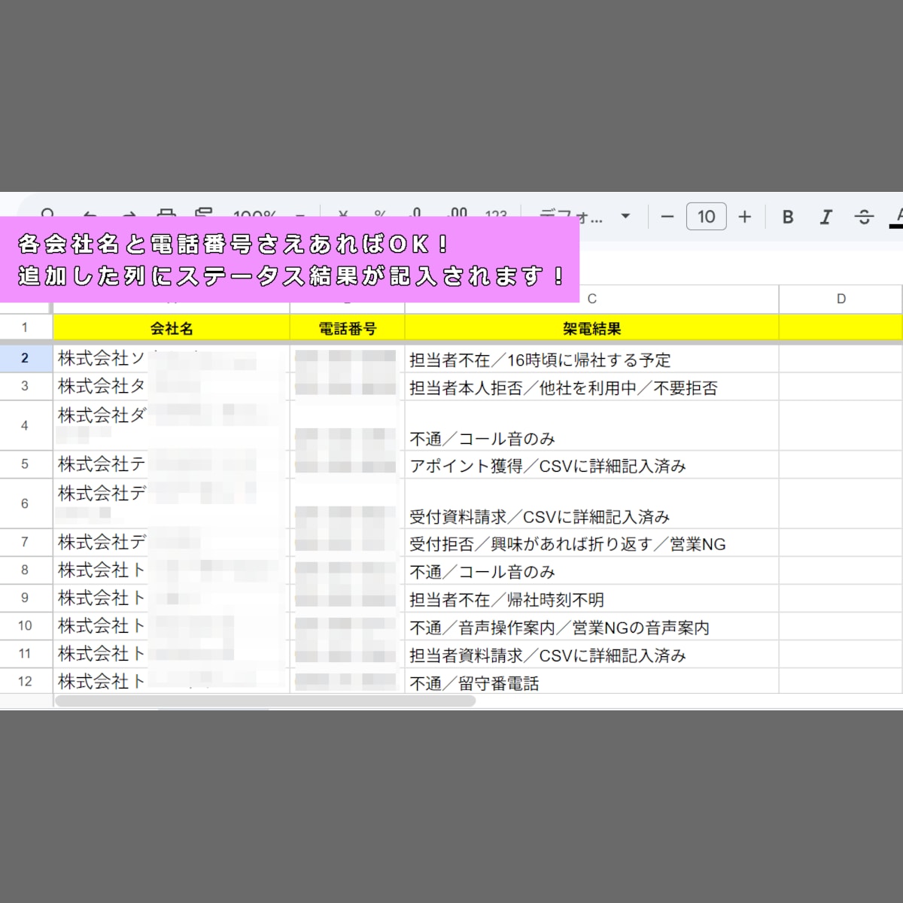
Task: Click the phone number cell in row 9
Action: (347, 599)
